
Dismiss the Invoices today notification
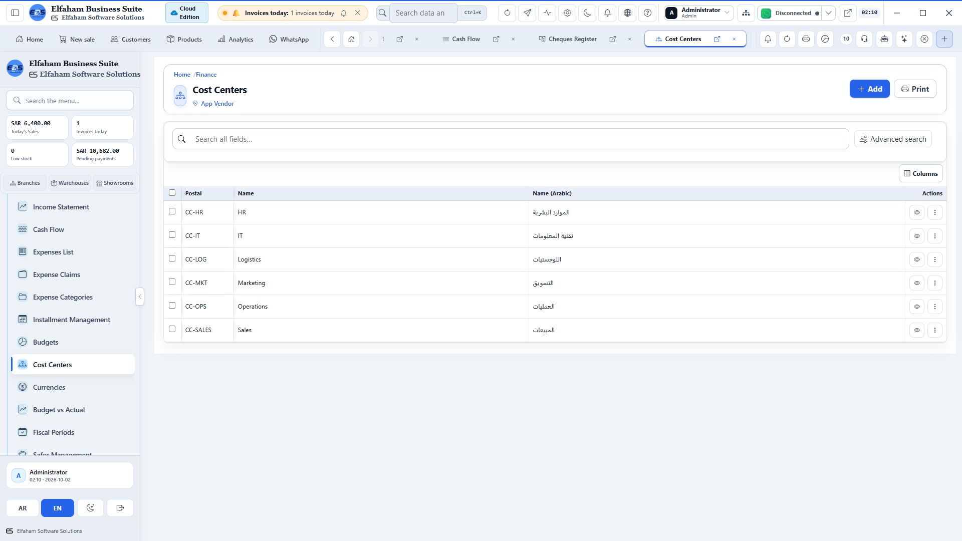(x=357, y=13)
